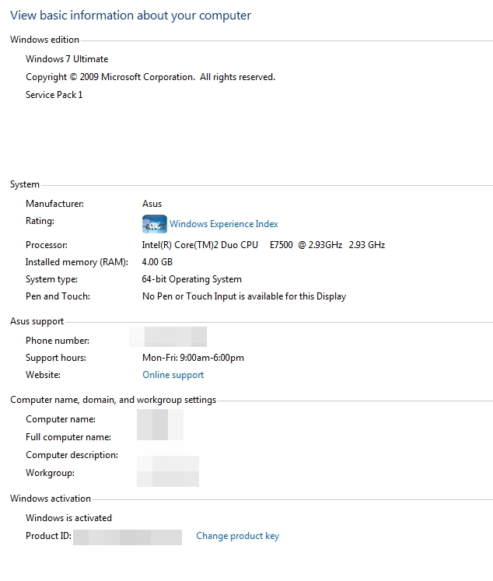Image resolution: width=493 pixels, height=581 pixels.
Task: Click the 'Manufacturer:' label
Action: pyautogui.click(x=54, y=204)
